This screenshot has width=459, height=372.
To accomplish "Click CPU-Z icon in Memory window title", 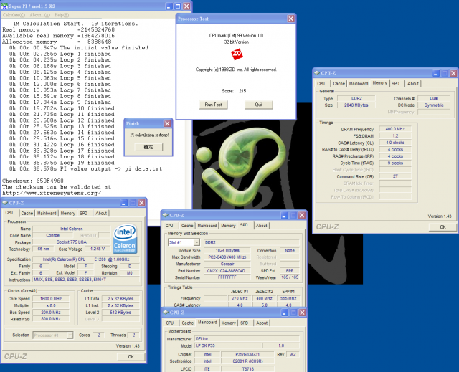I will tap(317, 73).
